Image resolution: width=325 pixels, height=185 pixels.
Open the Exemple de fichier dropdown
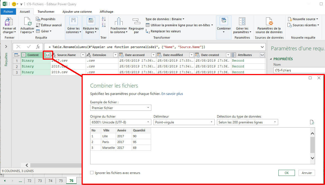point(121,108)
